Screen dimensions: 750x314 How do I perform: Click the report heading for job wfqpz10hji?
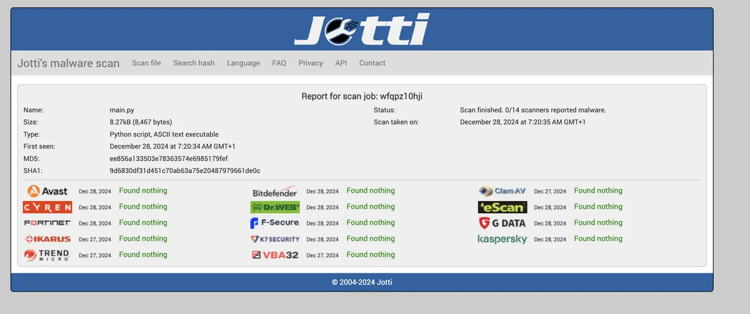[362, 96]
